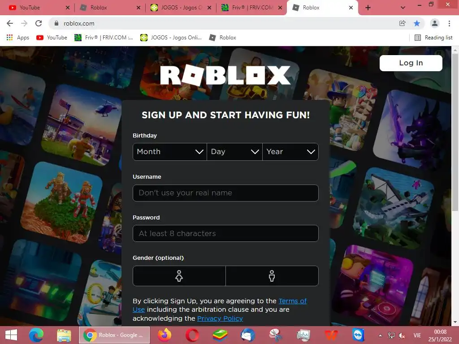
Task: Launch Firefox from the taskbar
Action: coord(165,335)
